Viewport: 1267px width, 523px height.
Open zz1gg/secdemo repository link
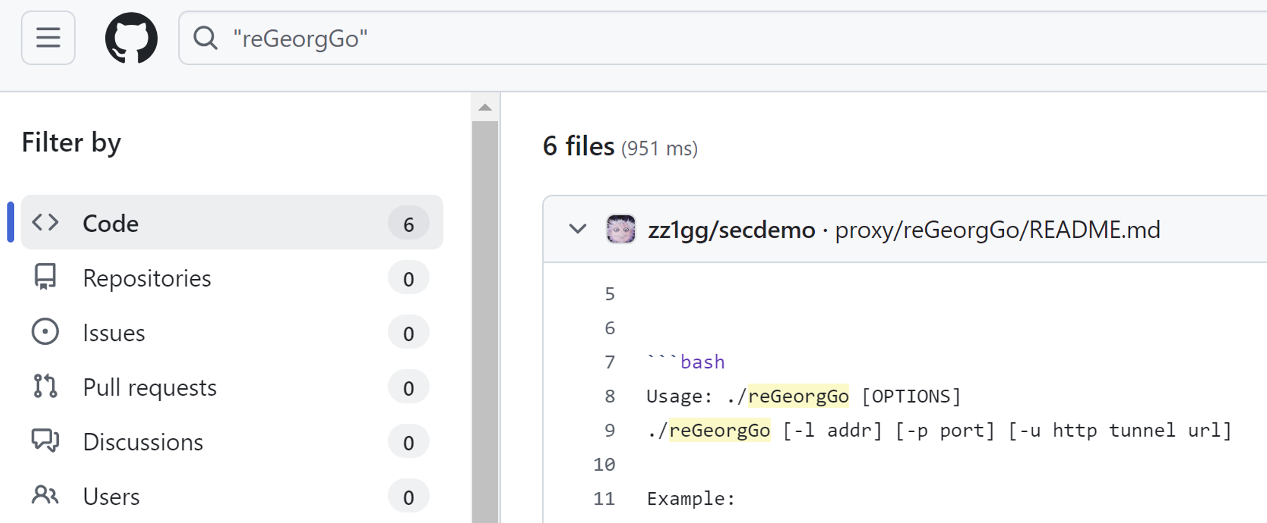[731, 230]
